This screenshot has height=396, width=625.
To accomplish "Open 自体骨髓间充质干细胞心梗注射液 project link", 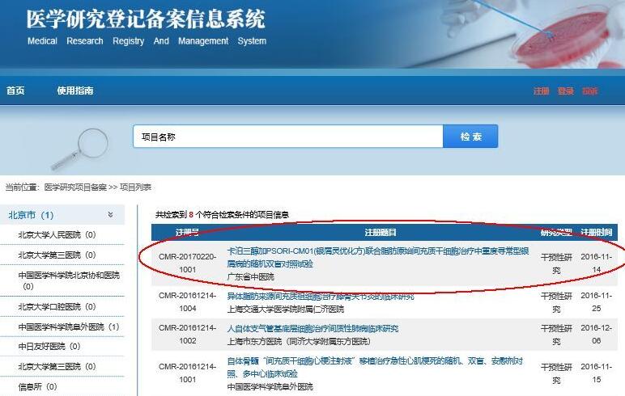I will tap(375, 368).
